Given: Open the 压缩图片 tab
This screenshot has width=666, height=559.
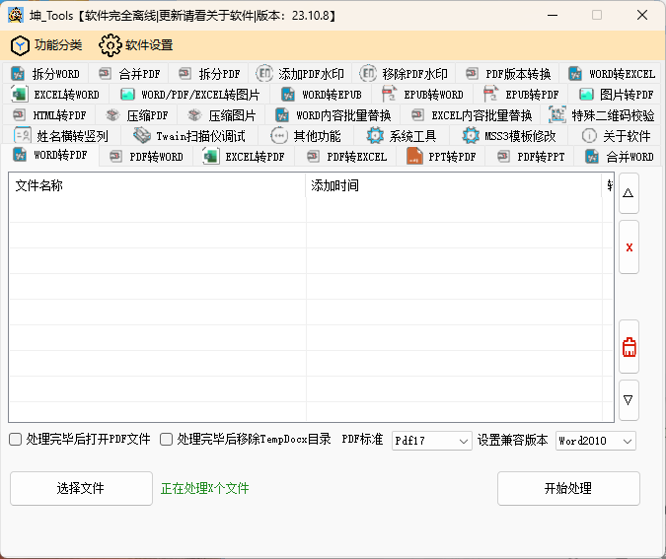Looking at the screenshot, I should point(221,115).
